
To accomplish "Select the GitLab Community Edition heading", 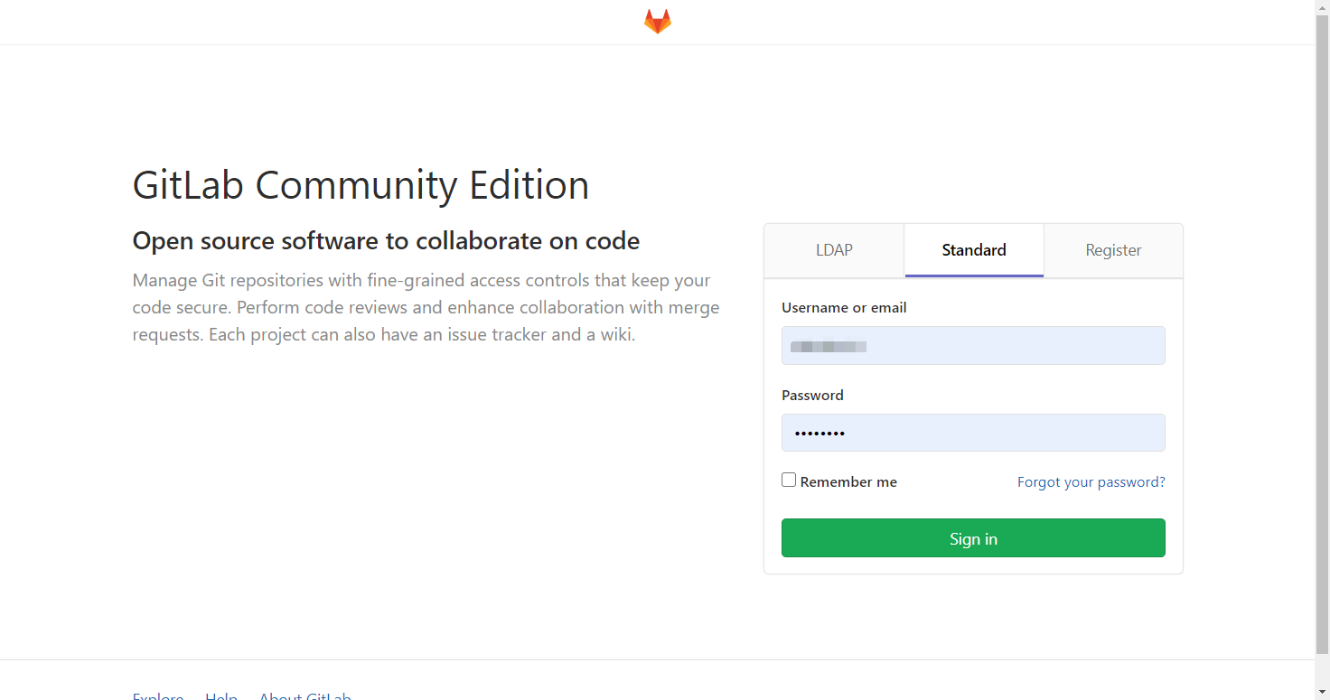I will pos(361,185).
